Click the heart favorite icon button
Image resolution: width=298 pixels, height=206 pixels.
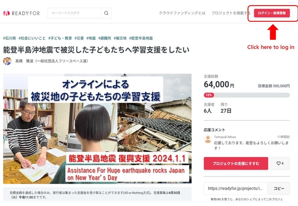click(x=280, y=163)
